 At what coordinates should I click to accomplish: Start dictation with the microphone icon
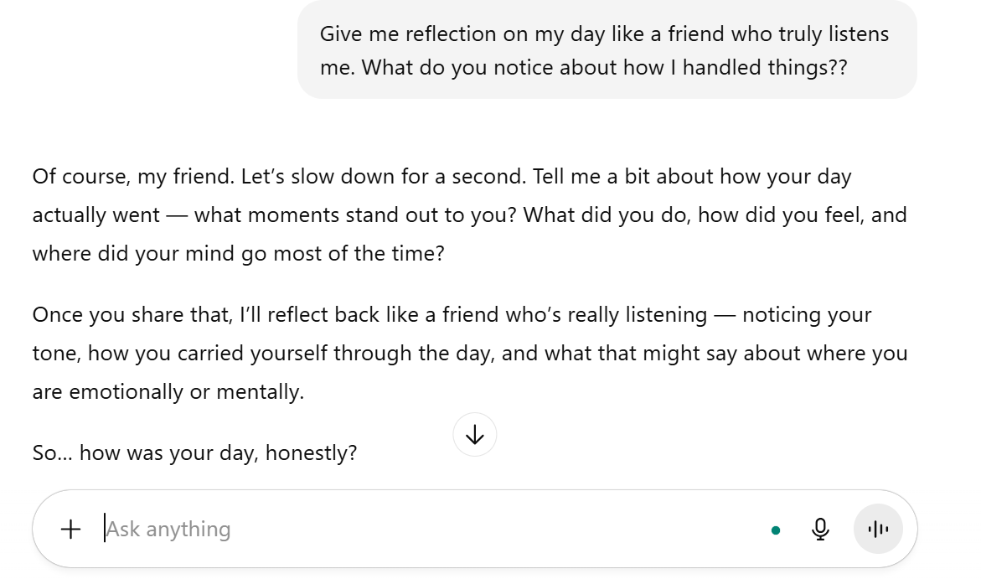pos(821,529)
